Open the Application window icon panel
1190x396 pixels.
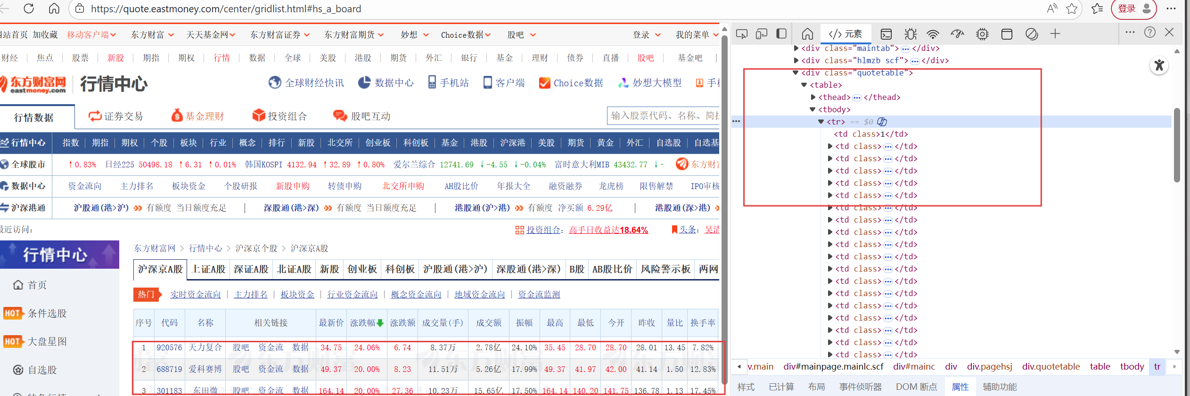pyautogui.click(x=1007, y=34)
